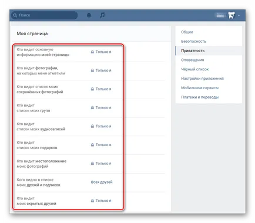Click the lock icon for скрытых друзей row

pos(92,201)
